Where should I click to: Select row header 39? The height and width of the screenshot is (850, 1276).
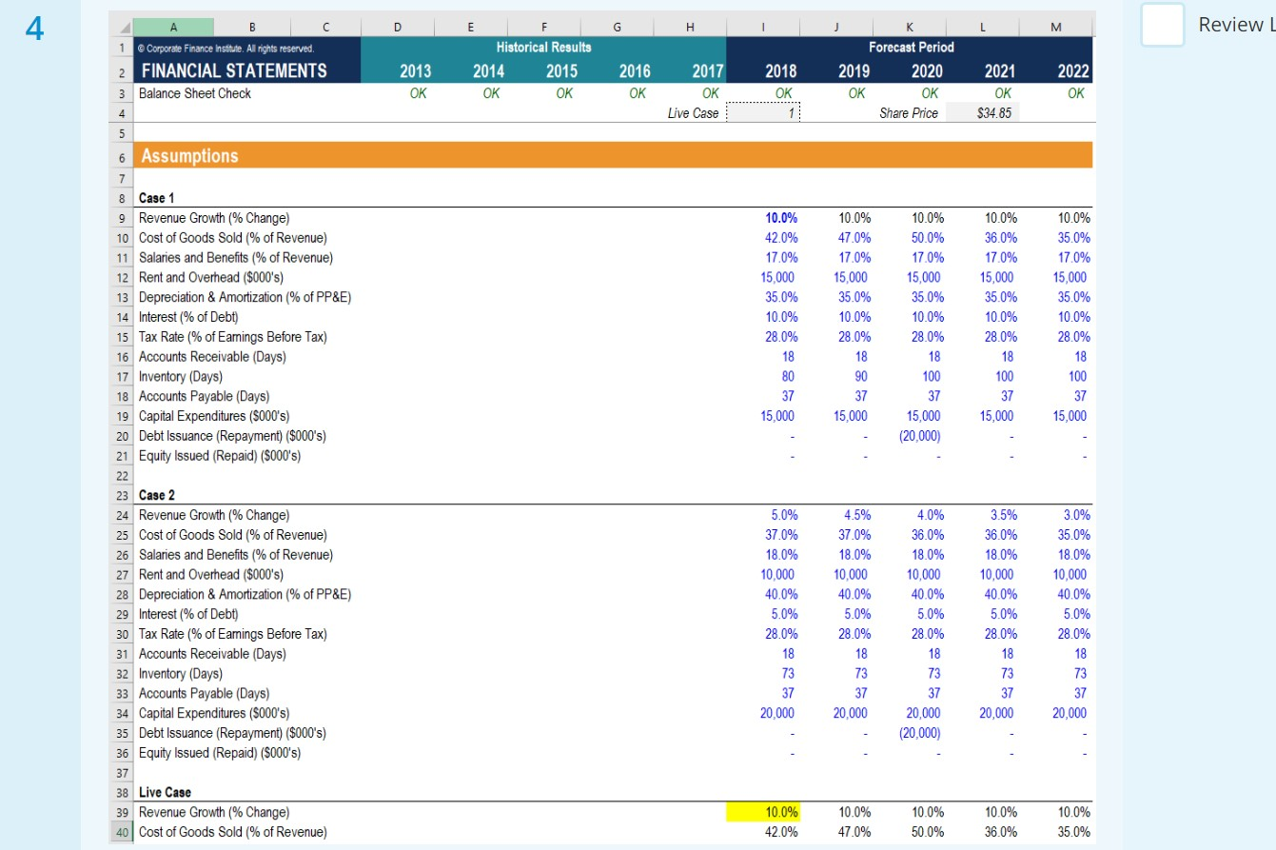coord(124,812)
